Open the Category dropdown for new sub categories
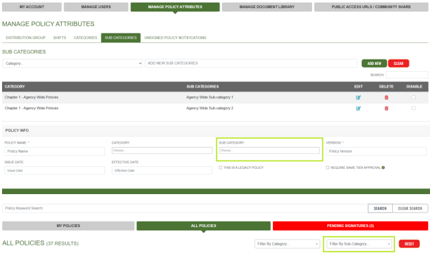The width and height of the screenshot is (430, 257). [x=73, y=64]
